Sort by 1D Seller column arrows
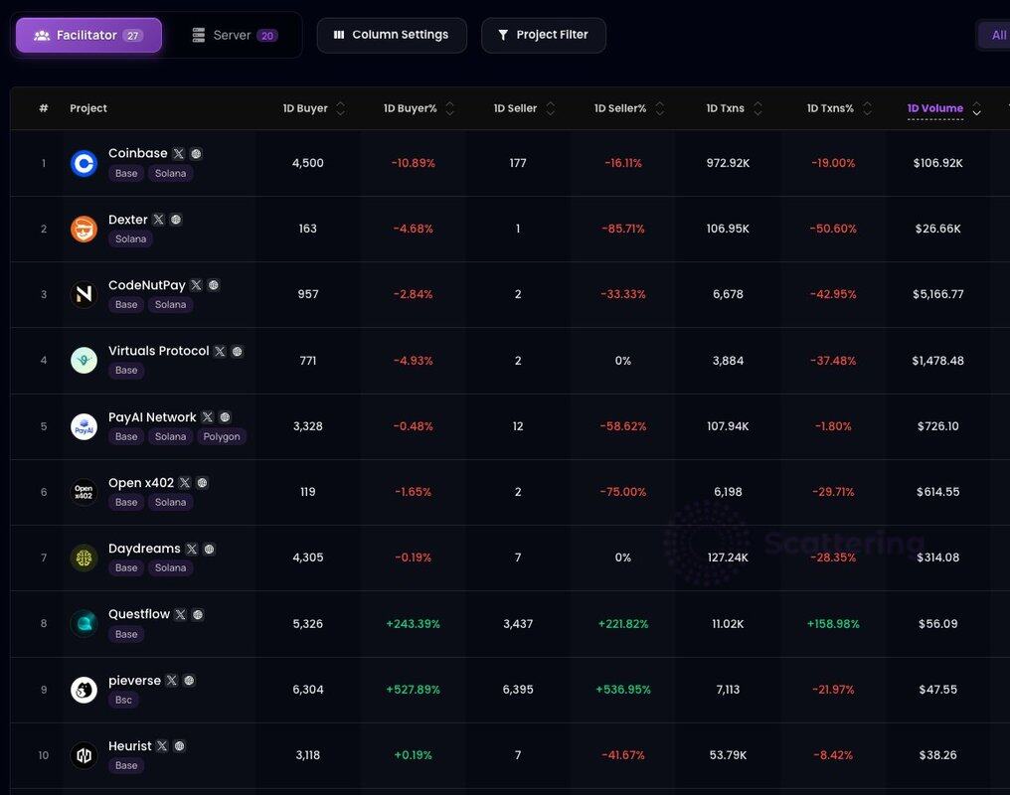This screenshot has width=1010, height=795. (551, 108)
